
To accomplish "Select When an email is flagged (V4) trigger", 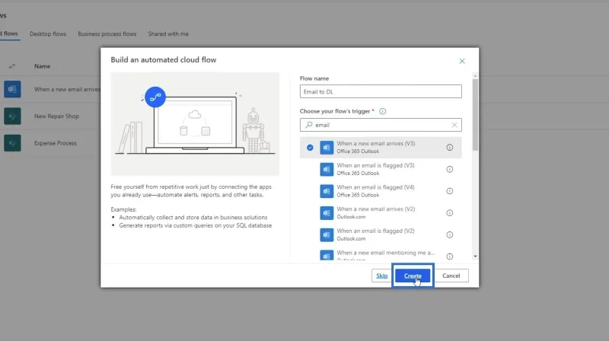I will pos(381,191).
